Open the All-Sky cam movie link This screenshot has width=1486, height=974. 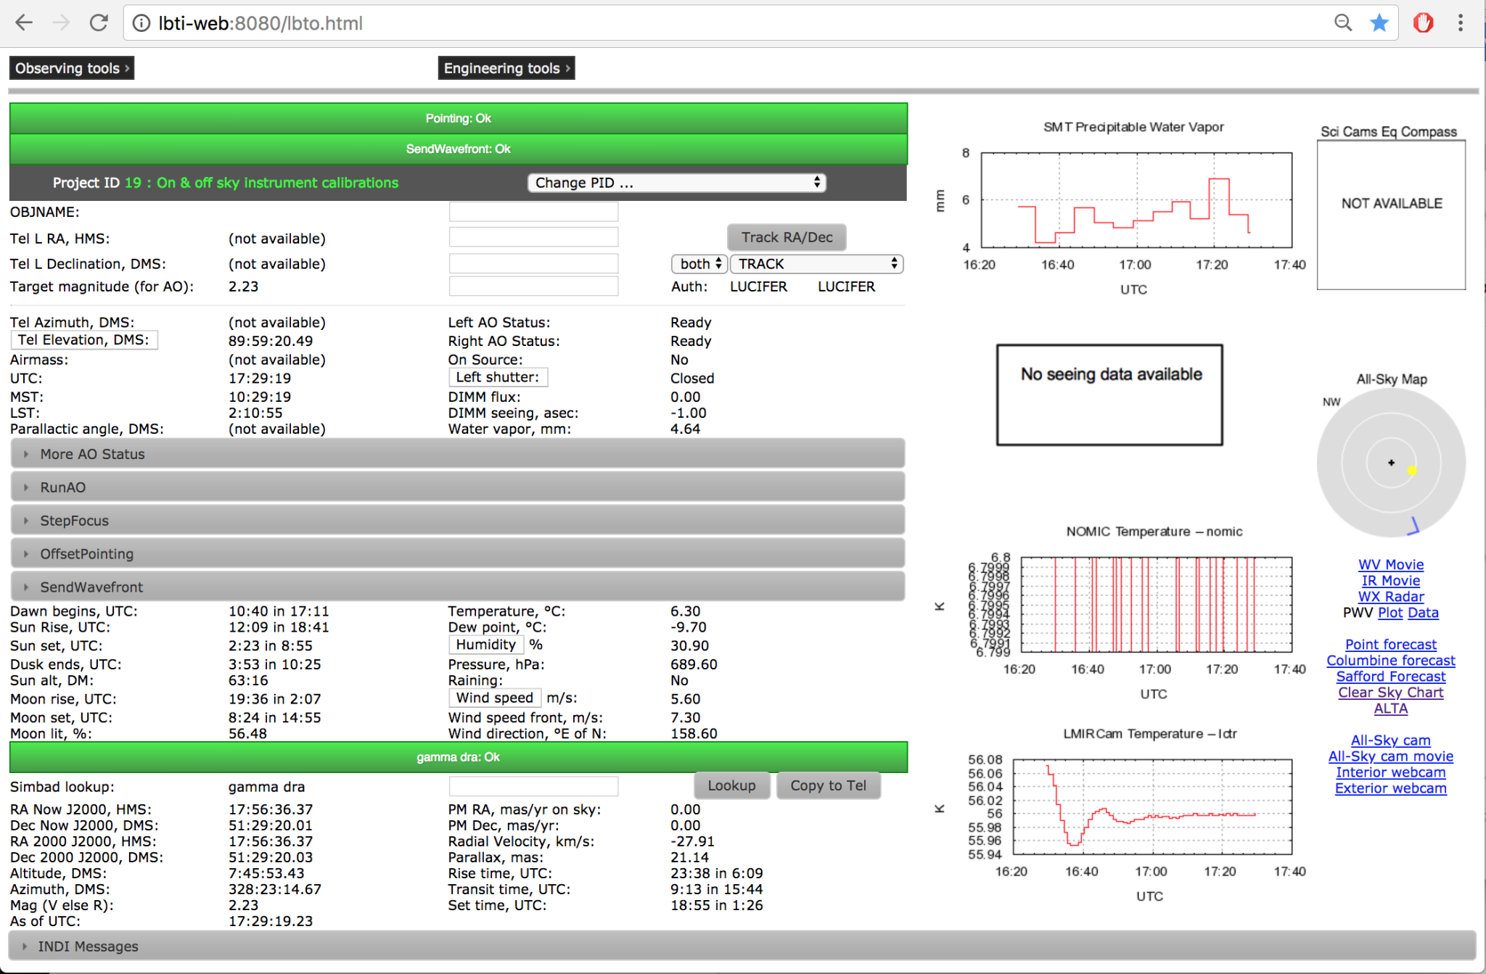pos(1390,756)
